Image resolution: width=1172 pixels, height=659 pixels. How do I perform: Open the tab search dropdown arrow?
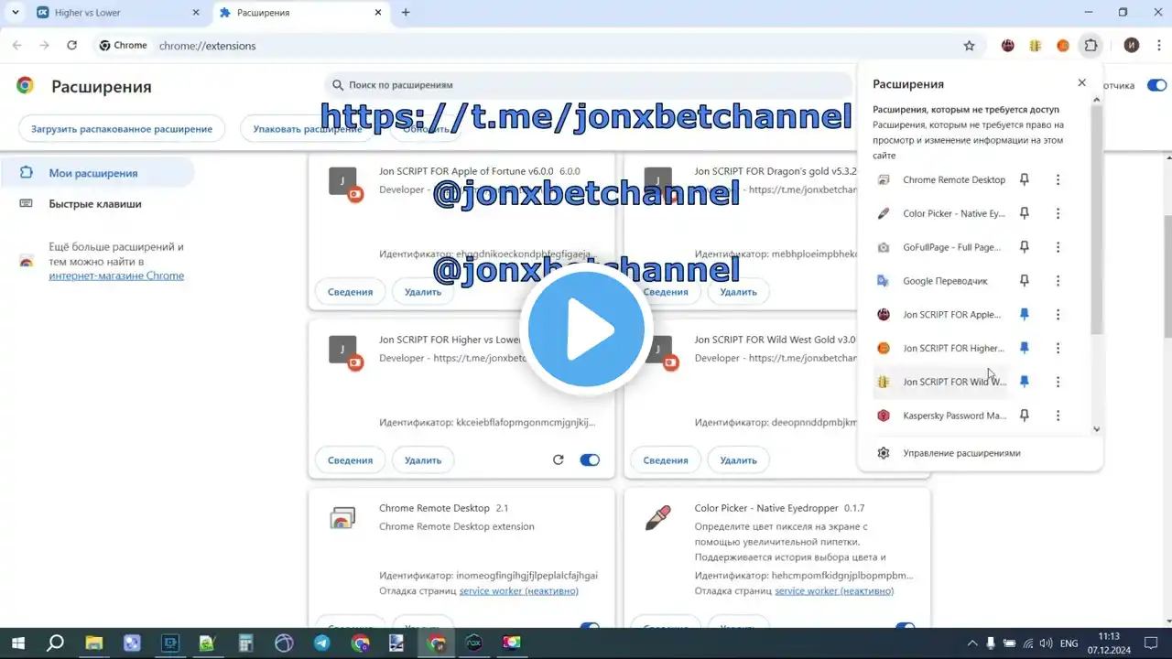coord(15,13)
